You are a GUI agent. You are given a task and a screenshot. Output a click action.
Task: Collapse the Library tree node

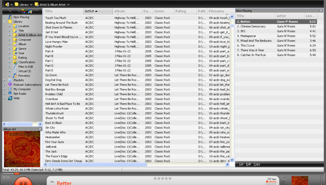coord(4,22)
